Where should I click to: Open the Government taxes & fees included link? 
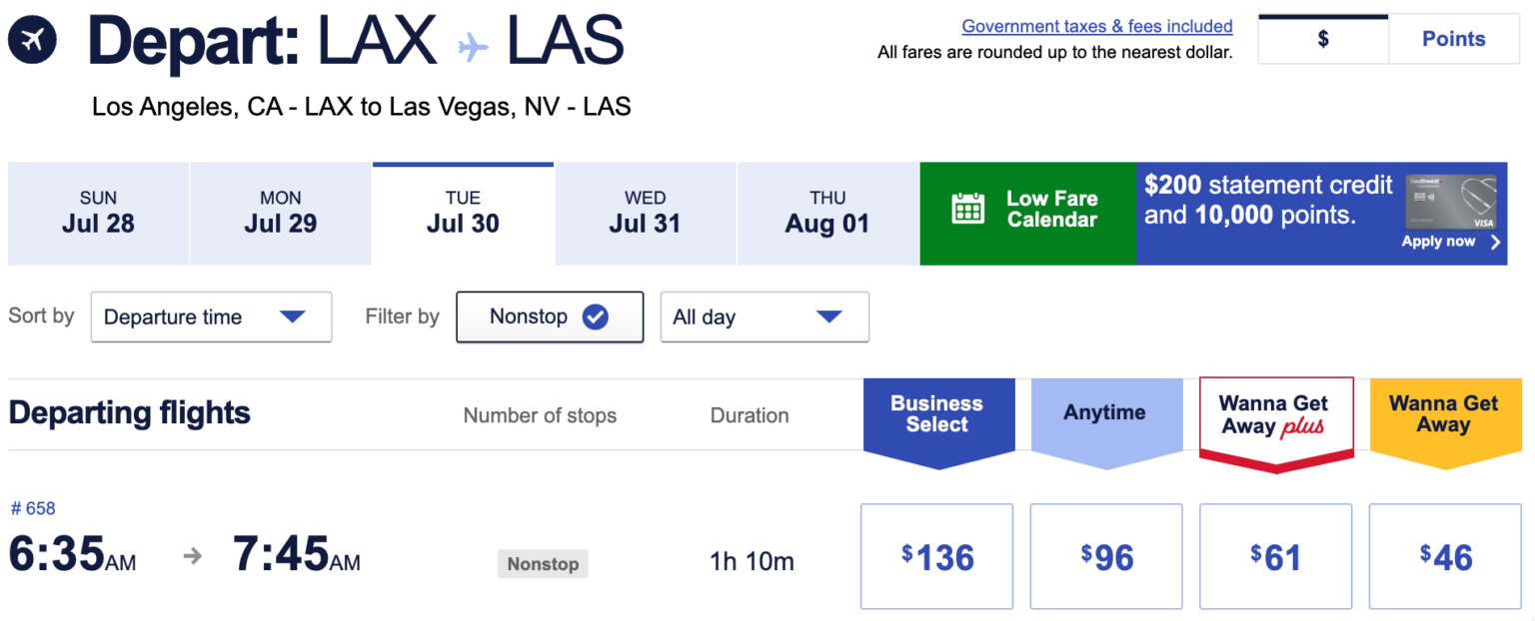click(1096, 25)
